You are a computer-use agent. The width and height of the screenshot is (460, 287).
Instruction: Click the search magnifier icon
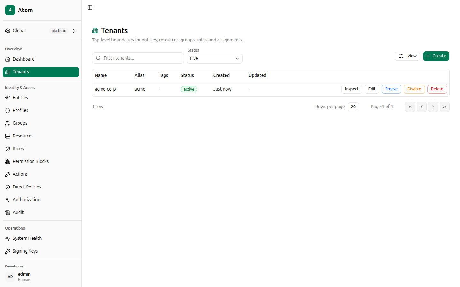click(98, 58)
